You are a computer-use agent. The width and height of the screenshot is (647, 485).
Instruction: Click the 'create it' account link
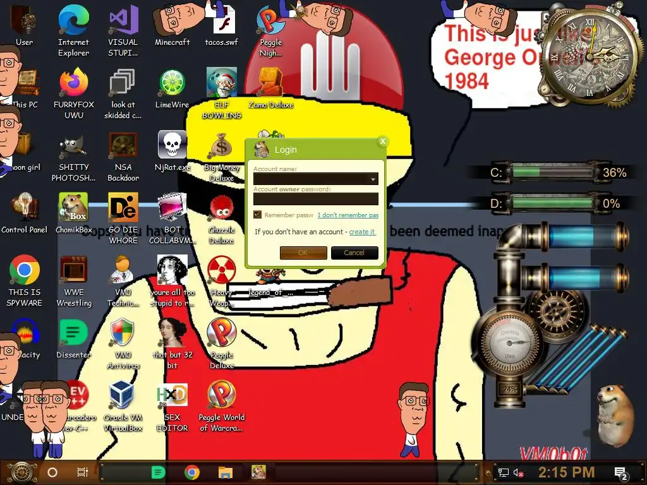coord(362,232)
